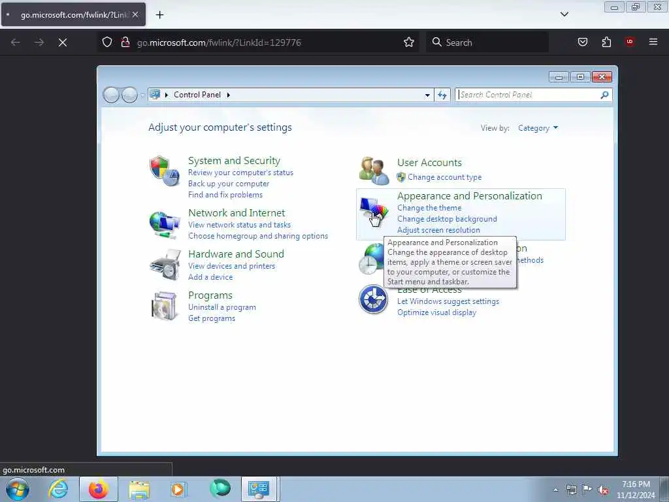Click the network tray icon

[571, 490]
